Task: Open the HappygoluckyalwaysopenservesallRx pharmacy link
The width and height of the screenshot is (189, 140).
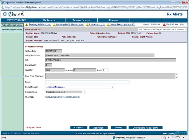Action: (x=62, y=97)
